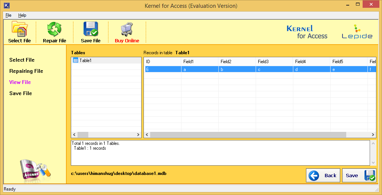Click 'Table1 : 1 records' log line
382x195 pixels.
pos(90,148)
